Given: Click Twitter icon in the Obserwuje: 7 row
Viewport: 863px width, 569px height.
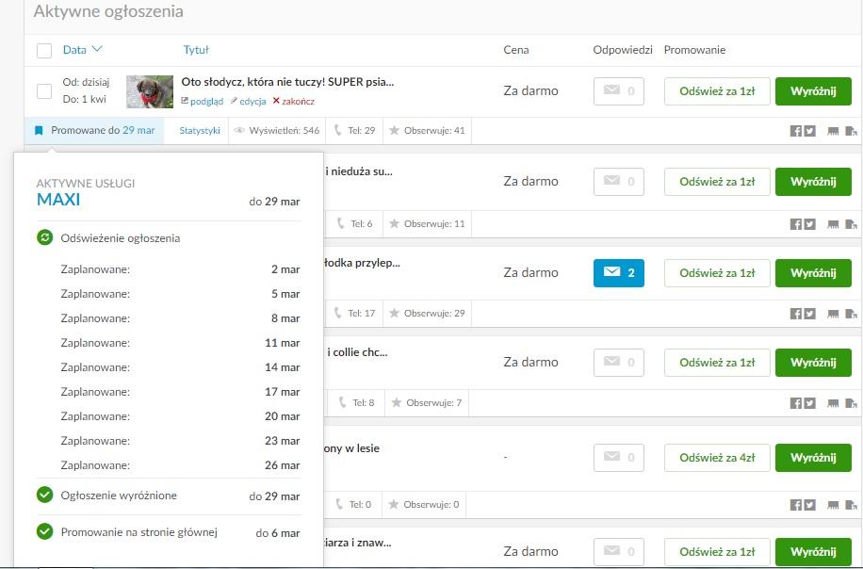Looking at the screenshot, I should tap(809, 403).
